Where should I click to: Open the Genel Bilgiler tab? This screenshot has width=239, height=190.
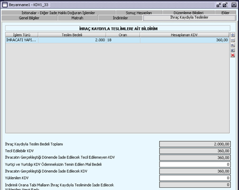29,18
